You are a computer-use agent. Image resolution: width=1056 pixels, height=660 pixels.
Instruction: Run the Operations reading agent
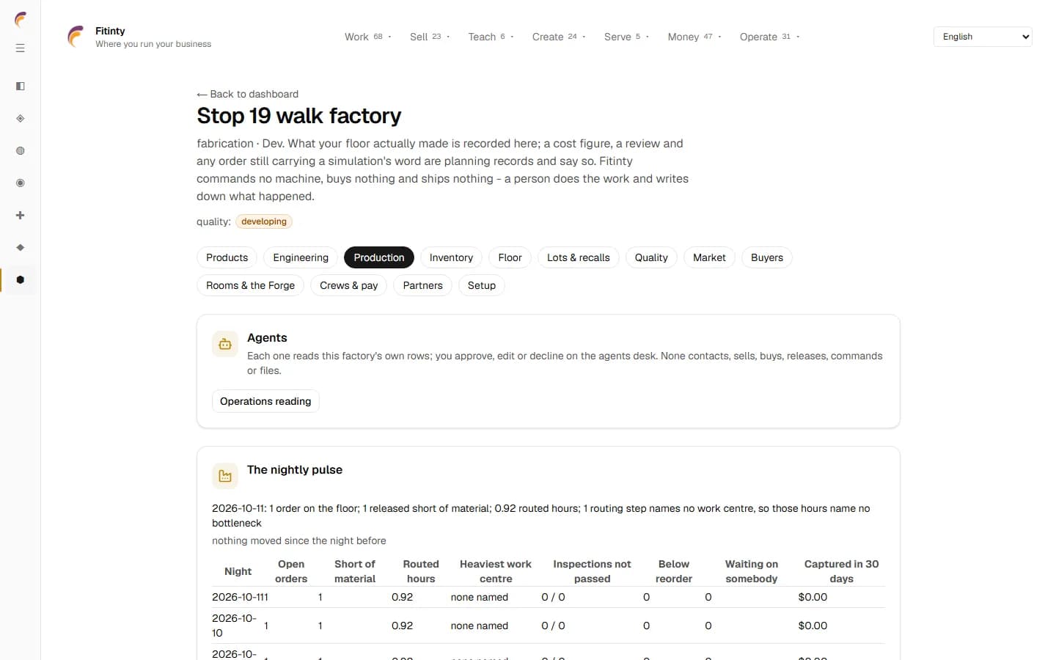click(x=265, y=401)
